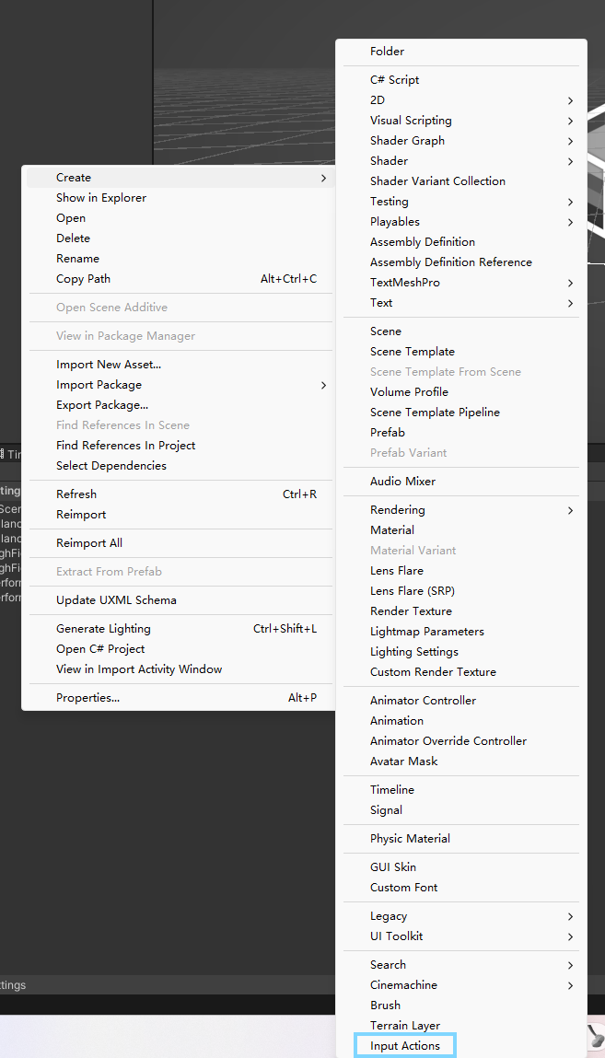
Task: Click Reimport All
Action: point(88,543)
